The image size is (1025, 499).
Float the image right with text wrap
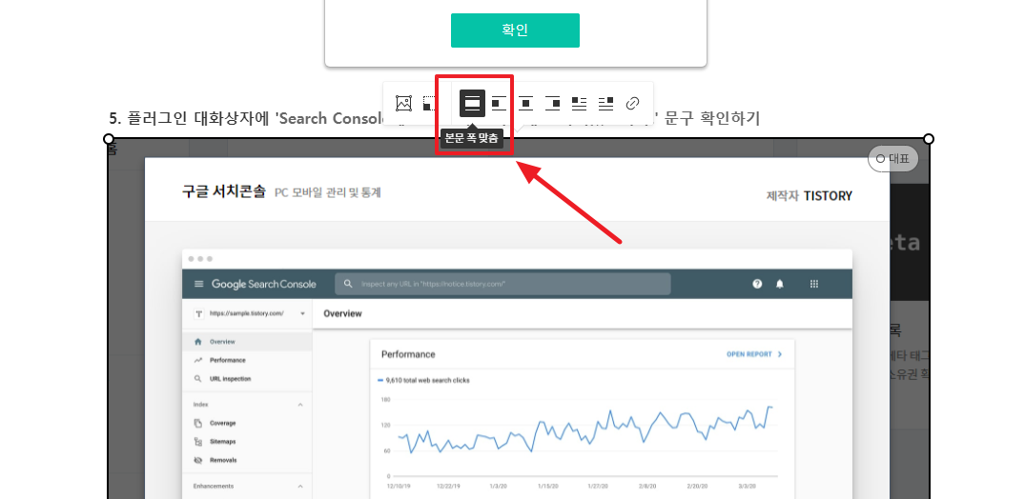pos(606,103)
